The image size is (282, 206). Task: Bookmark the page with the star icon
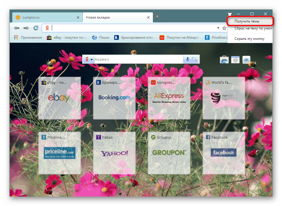pyautogui.click(x=224, y=28)
